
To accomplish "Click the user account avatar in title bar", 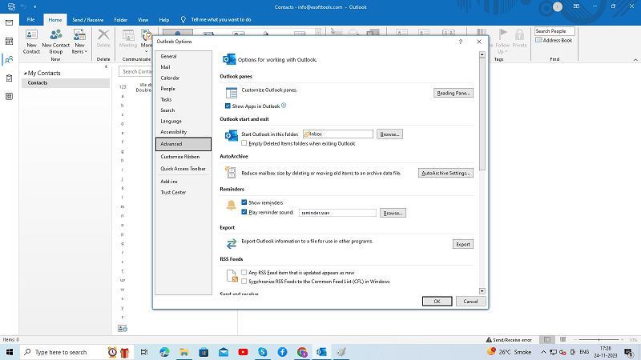I will coord(557,6).
